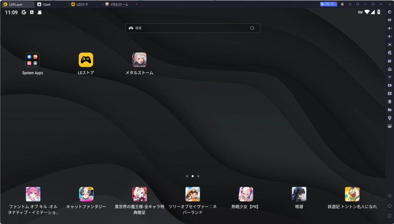
Task: Open the location pin sidebar icon
Action: [389, 118]
